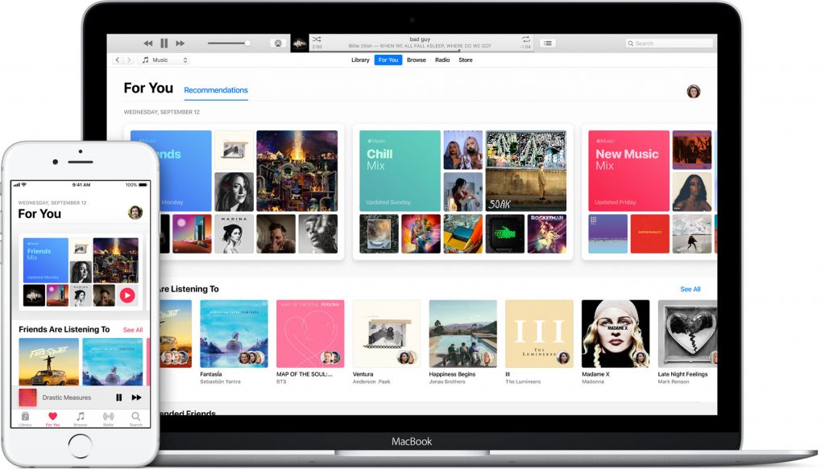Open the AirPlay output icon

tap(278, 43)
